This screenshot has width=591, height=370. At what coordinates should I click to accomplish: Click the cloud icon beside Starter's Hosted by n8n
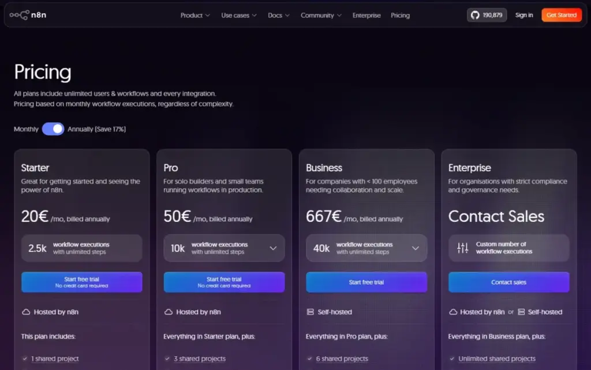[26, 312]
